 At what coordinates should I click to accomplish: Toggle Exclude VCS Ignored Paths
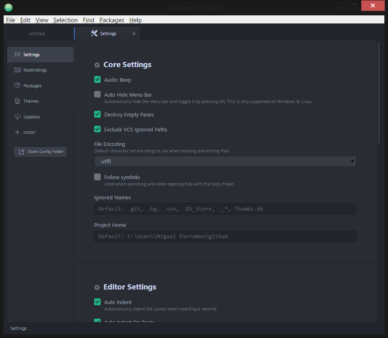[97, 129]
